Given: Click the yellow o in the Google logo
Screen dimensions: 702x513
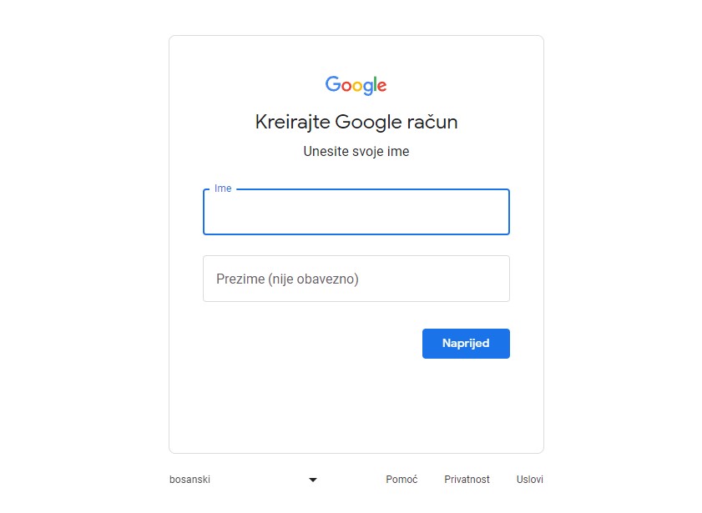Looking at the screenshot, I should (x=356, y=85).
